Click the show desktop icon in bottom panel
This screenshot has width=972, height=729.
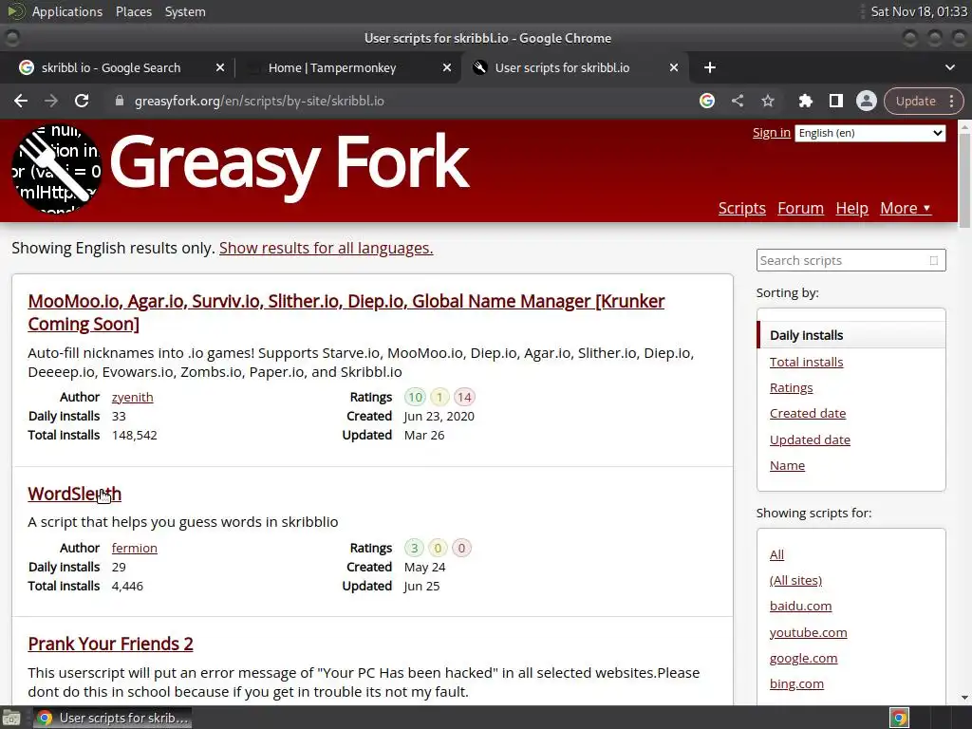point(11,719)
